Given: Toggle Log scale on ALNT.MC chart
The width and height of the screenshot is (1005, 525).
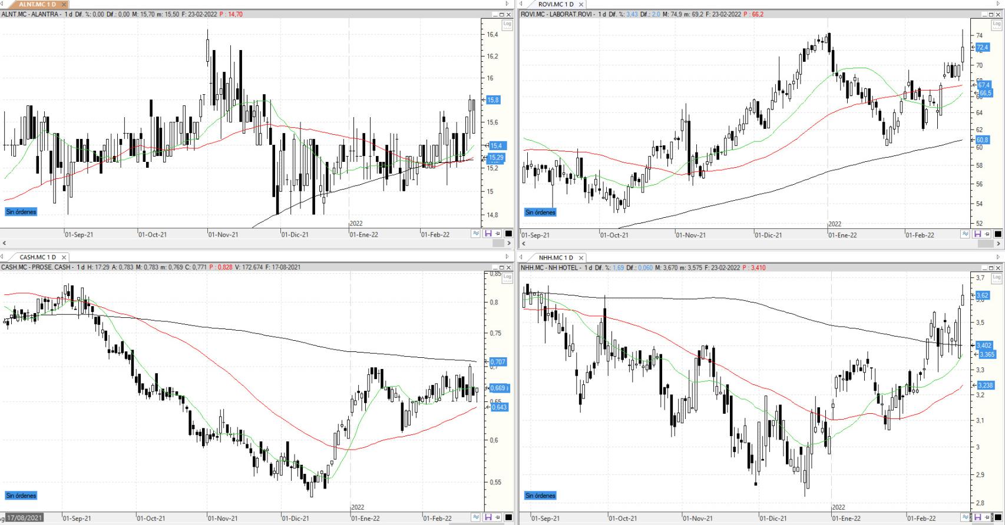Looking at the screenshot, I should [507, 24].
